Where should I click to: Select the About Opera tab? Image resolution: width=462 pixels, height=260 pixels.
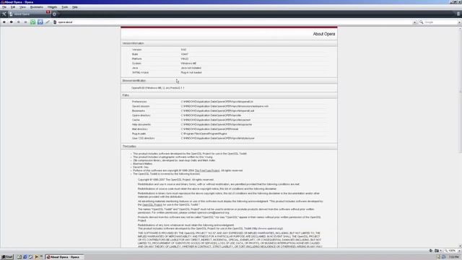(27, 14)
